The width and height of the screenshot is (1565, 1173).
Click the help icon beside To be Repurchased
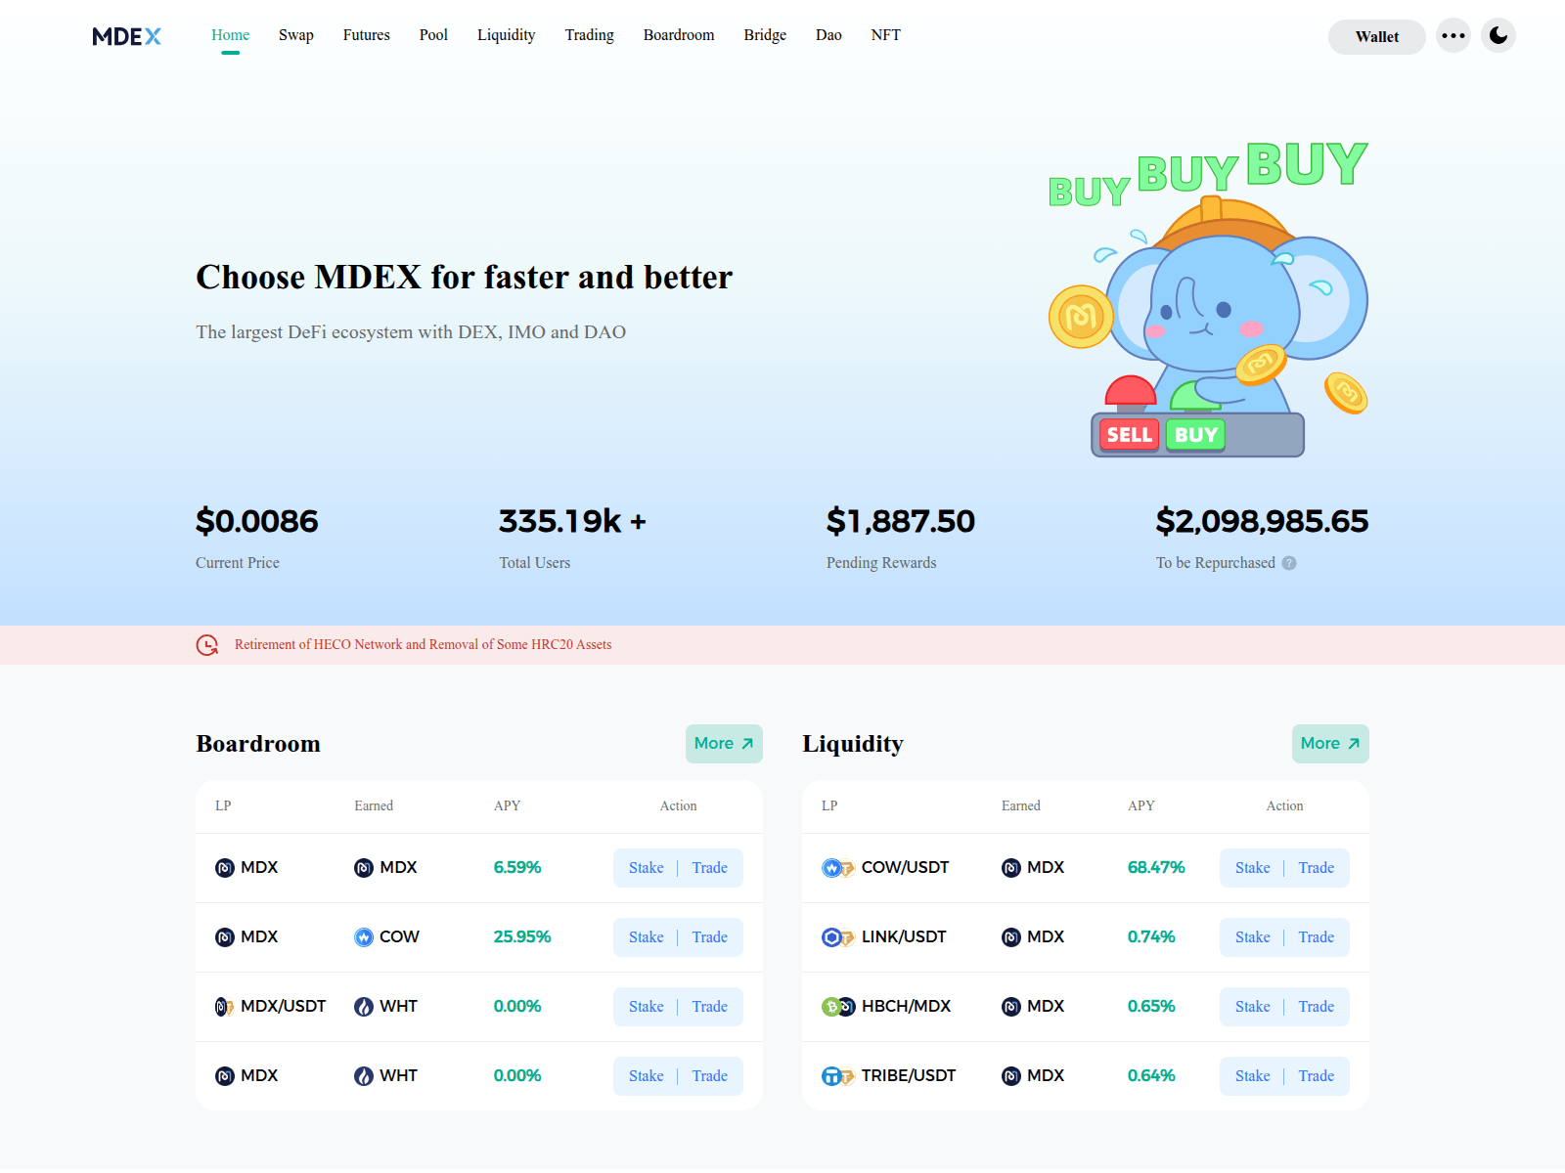1289,563
